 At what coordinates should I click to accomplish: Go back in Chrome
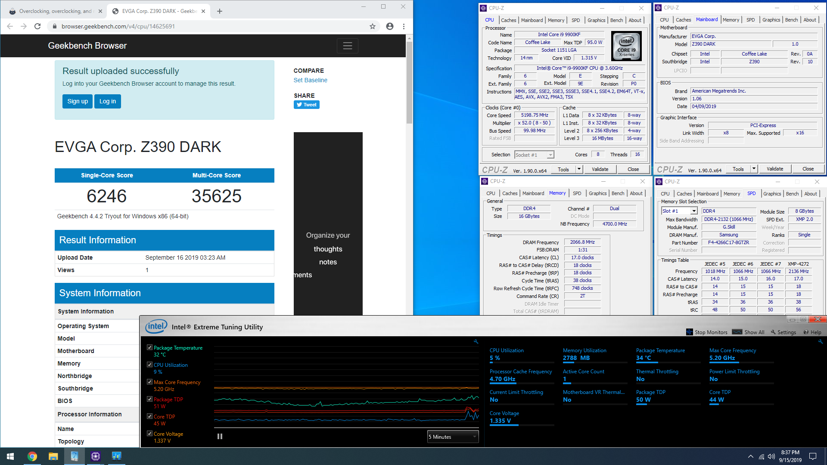(10, 26)
